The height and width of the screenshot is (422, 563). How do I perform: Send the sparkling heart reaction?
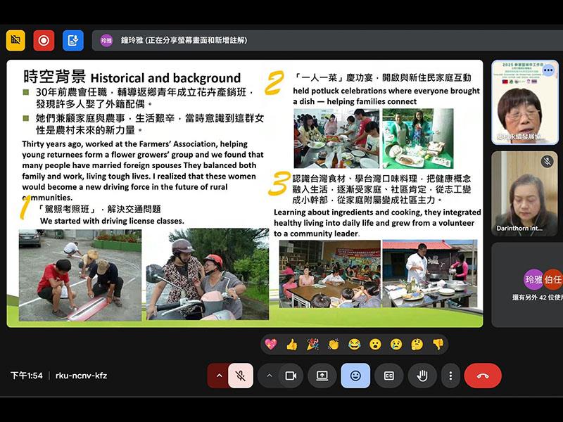[x=270, y=344]
